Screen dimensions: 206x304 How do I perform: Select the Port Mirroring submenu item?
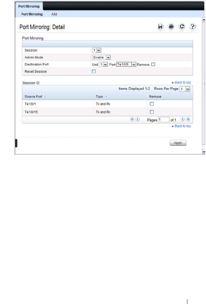32,14
